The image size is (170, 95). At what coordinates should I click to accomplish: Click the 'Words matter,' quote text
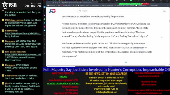[70, 24]
